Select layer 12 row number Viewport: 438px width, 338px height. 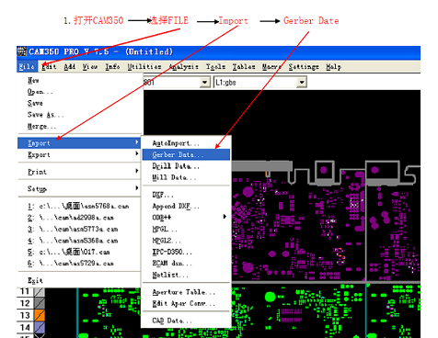click(25, 303)
